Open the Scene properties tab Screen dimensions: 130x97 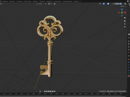coord(129,50)
